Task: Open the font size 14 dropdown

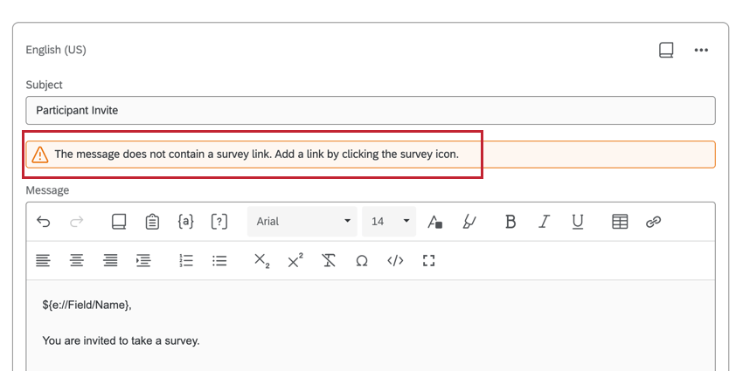Action: click(x=389, y=222)
